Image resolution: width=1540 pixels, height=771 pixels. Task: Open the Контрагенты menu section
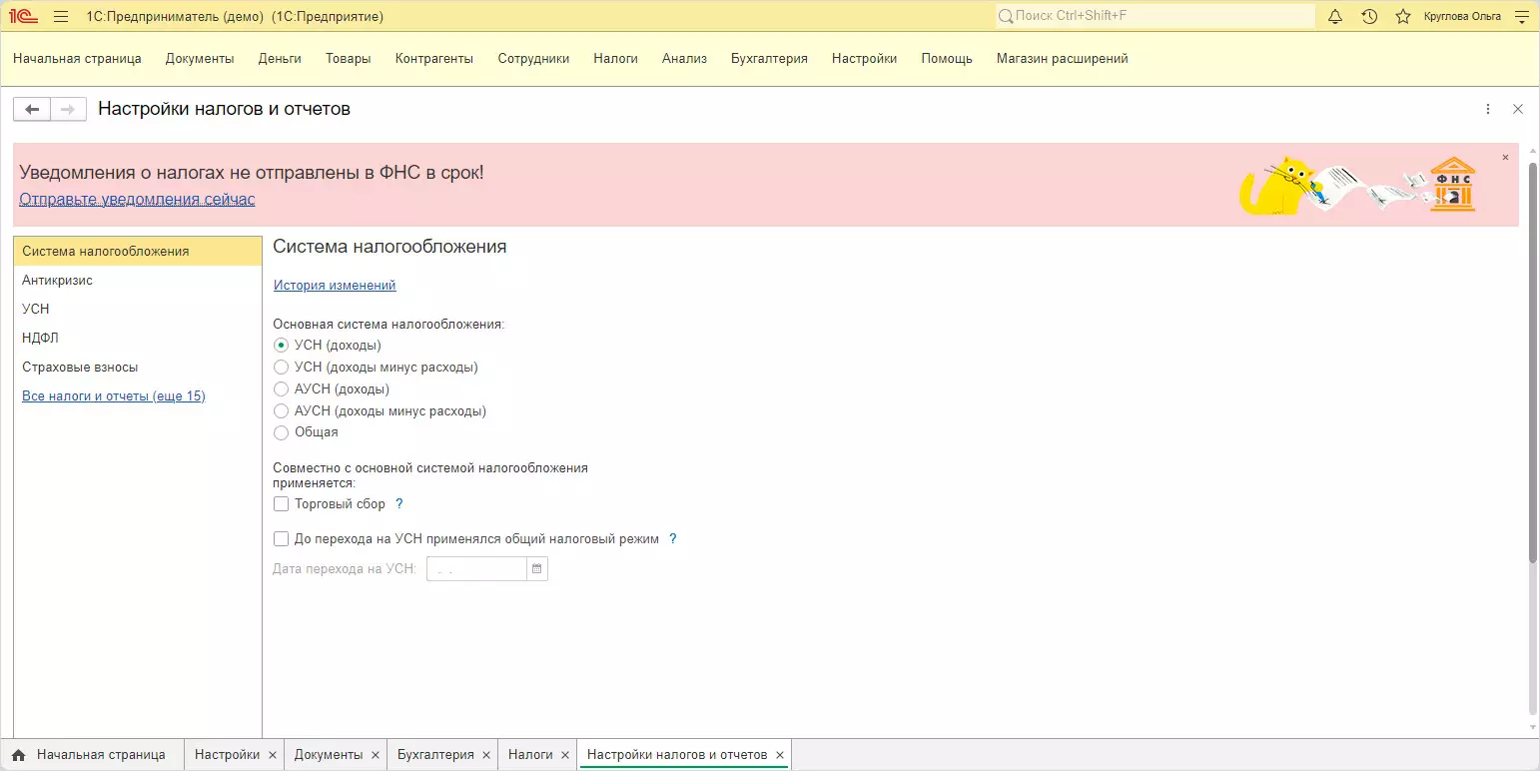tap(434, 59)
